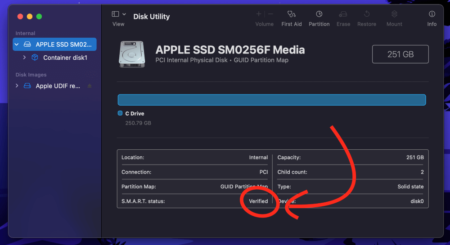Click the Disk Images sidebar section header
Viewport: 450px width, 245px height.
[x=31, y=75]
